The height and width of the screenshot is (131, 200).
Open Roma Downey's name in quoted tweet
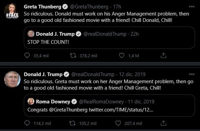(x=53, y=102)
